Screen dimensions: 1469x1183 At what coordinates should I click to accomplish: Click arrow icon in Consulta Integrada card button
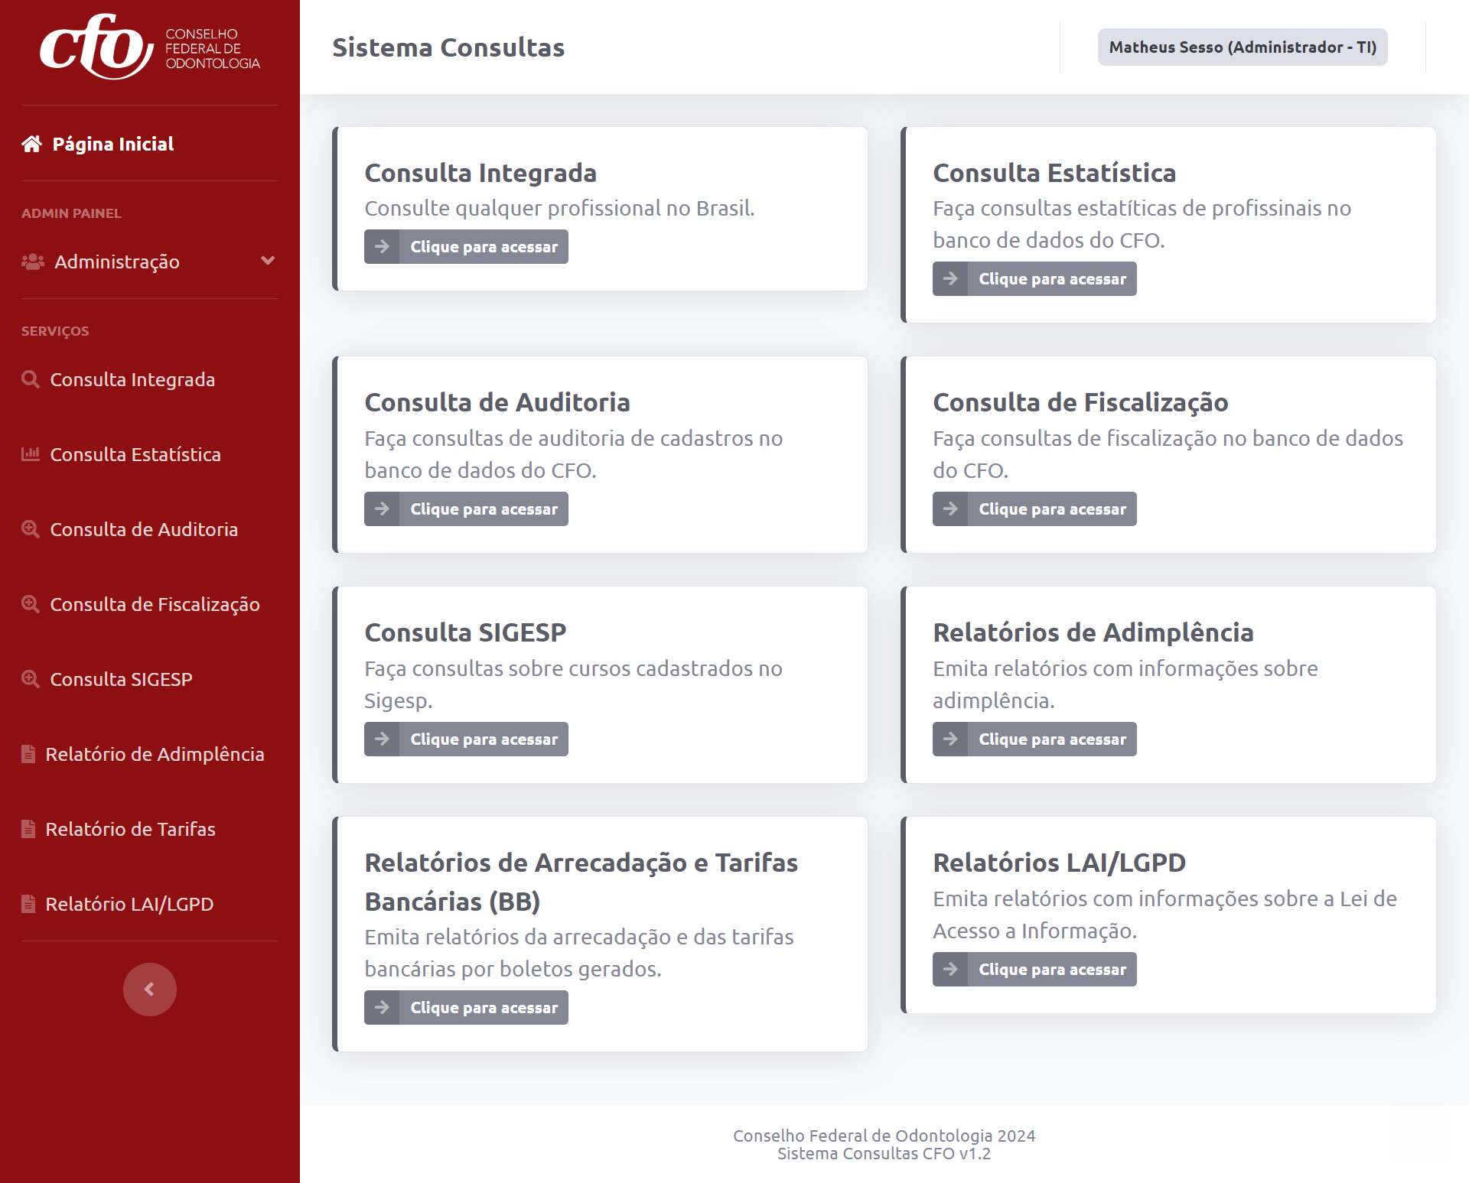(382, 247)
